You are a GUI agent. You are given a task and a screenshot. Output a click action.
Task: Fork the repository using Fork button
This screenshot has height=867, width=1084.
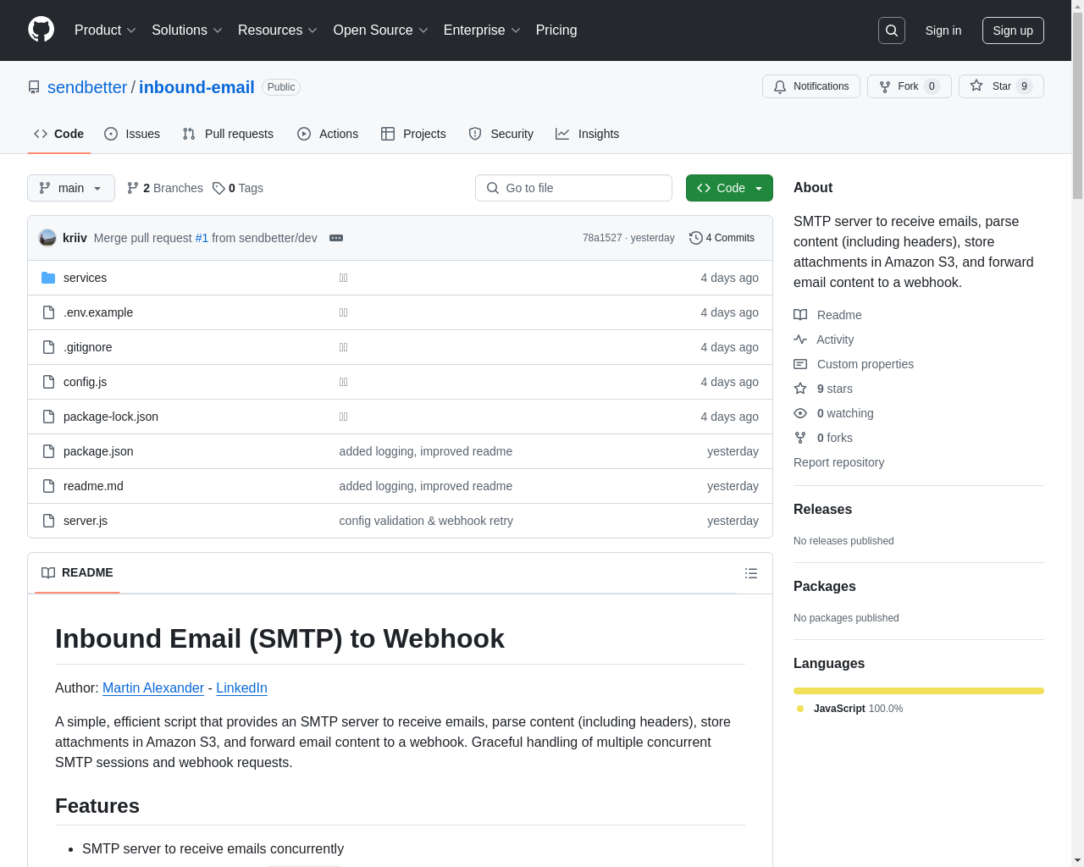(910, 86)
